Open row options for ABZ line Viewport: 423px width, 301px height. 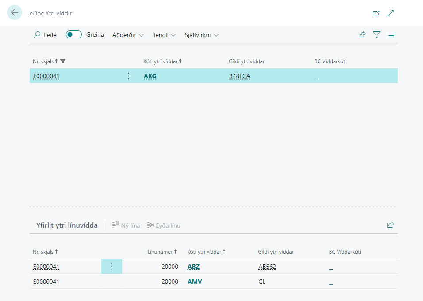[112, 267]
